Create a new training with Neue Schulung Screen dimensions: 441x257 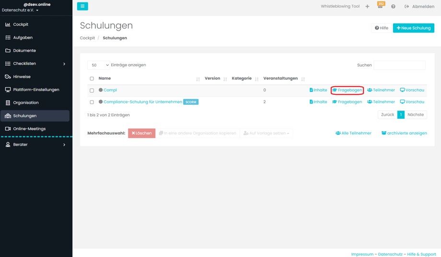pyautogui.click(x=413, y=28)
